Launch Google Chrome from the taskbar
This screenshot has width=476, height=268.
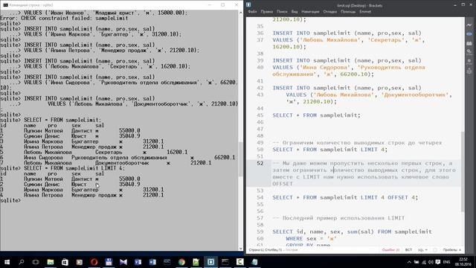[181, 262]
